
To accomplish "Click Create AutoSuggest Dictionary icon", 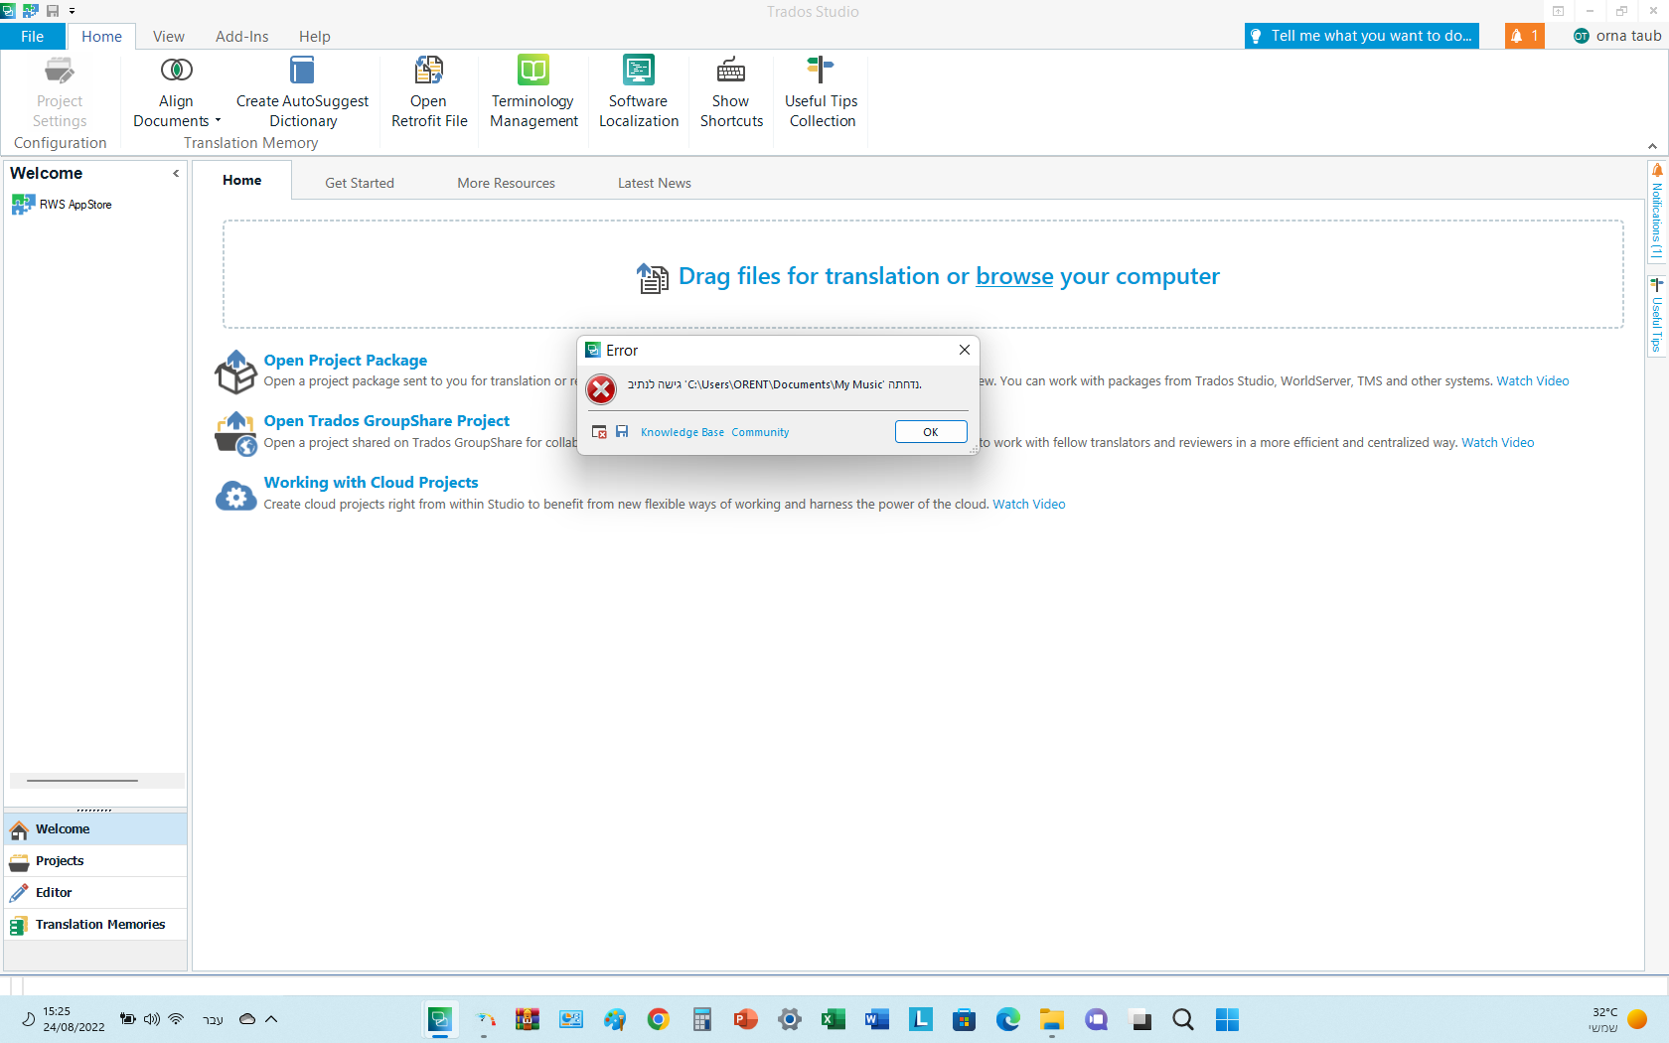I will (302, 71).
